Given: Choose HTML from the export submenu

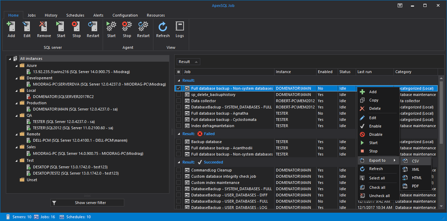Looking at the screenshot, I should tap(416, 178).
